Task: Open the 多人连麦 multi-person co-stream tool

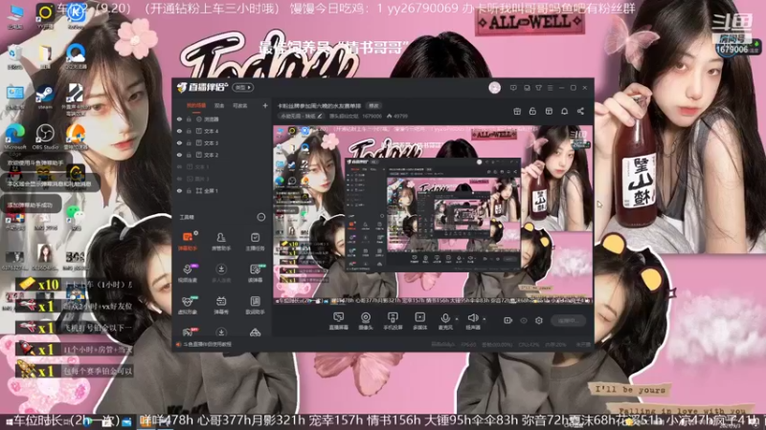Action: 221,273
